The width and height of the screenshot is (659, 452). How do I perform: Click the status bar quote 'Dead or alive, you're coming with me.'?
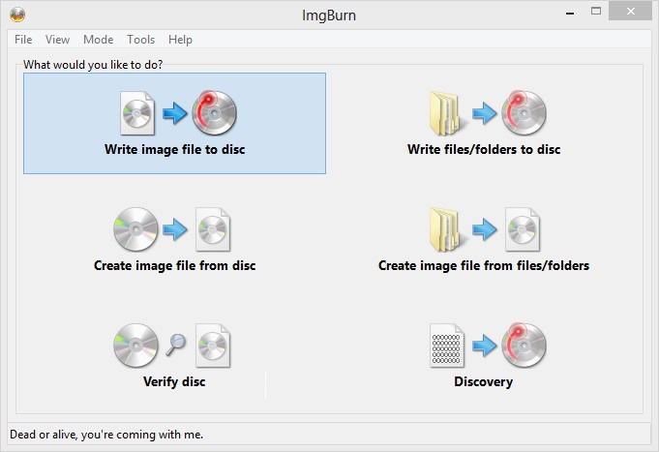(x=106, y=435)
